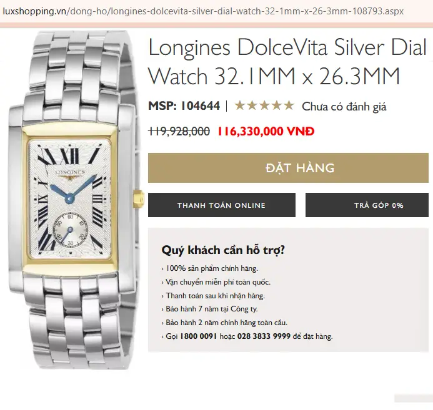Viewport: 433px width, 410px height.
Task: Click the fourth rating star
Action: (277, 105)
